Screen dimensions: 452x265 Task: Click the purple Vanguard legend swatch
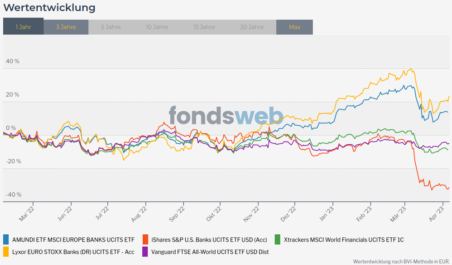(x=145, y=252)
